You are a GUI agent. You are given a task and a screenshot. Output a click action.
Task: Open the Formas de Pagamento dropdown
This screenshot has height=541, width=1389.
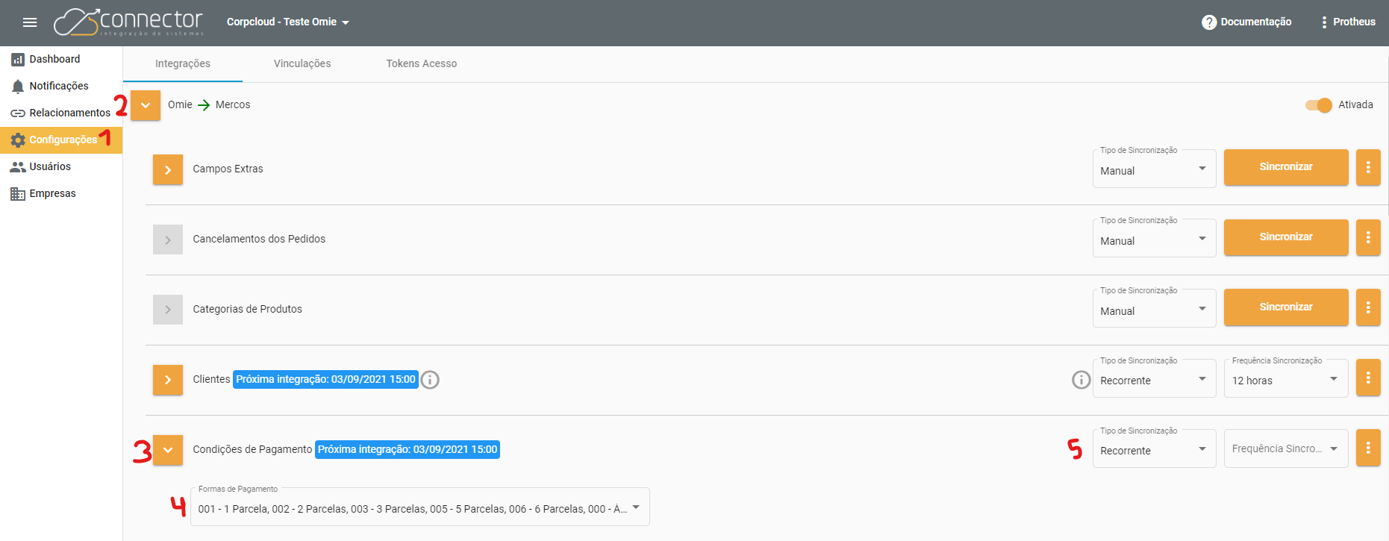(x=420, y=507)
